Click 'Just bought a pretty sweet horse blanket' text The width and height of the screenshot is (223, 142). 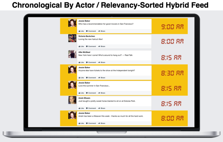pyautogui.click(x=97, y=101)
